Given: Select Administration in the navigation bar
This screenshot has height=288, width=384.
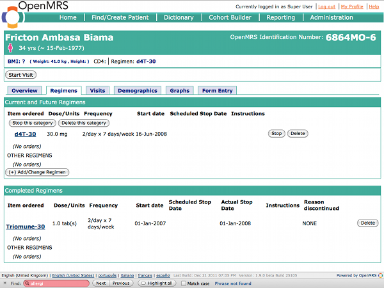Looking at the screenshot, I should click(332, 17).
